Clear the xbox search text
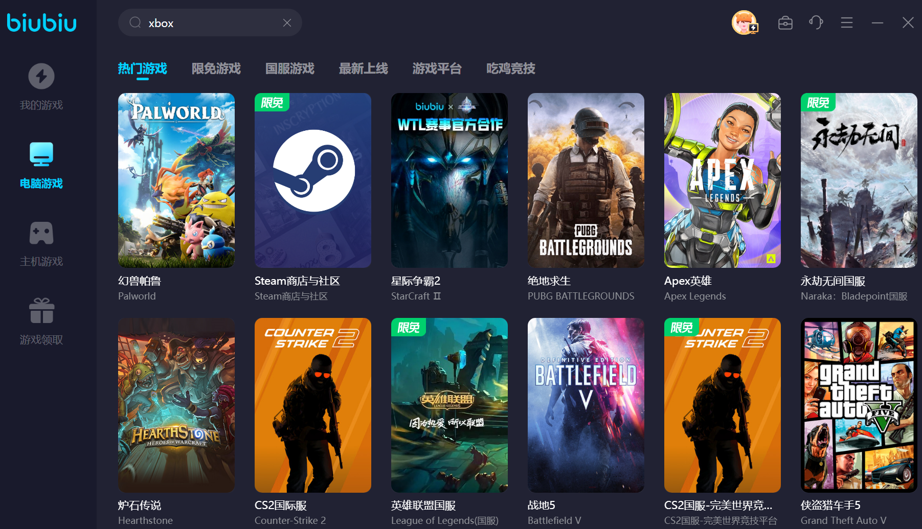The height and width of the screenshot is (529, 922). pyautogui.click(x=287, y=22)
